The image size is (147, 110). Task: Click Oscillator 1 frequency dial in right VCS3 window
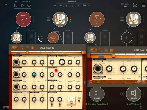98,68
